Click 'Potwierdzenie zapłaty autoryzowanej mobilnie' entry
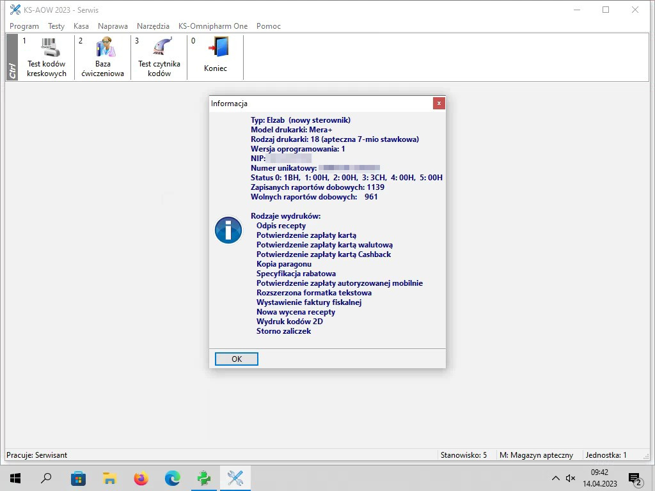Viewport: 655px width, 491px height. [340, 283]
